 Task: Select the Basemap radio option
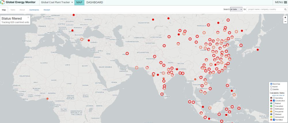(271, 84)
